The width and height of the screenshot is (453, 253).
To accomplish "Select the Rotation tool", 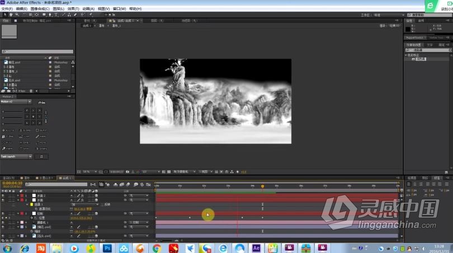I will (24, 15).
